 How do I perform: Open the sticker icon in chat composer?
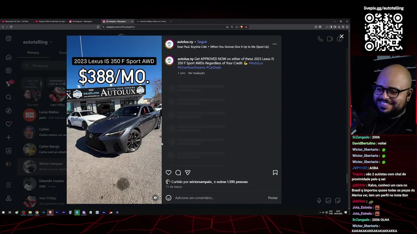(338, 201)
